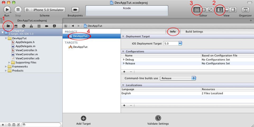Viewport: 254px width, 127px height.
Task: Show the Search navigator
Action: tap(24, 26)
